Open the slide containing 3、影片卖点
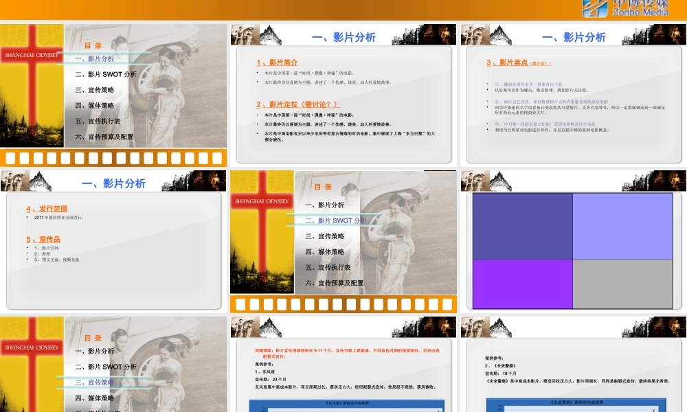This screenshot has width=687, height=412. click(x=574, y=95)
